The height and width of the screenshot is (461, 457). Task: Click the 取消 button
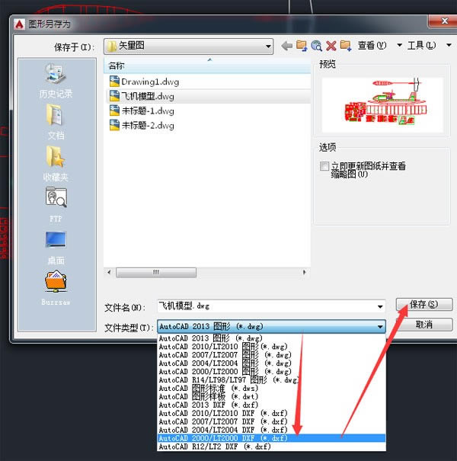[424, 325]
